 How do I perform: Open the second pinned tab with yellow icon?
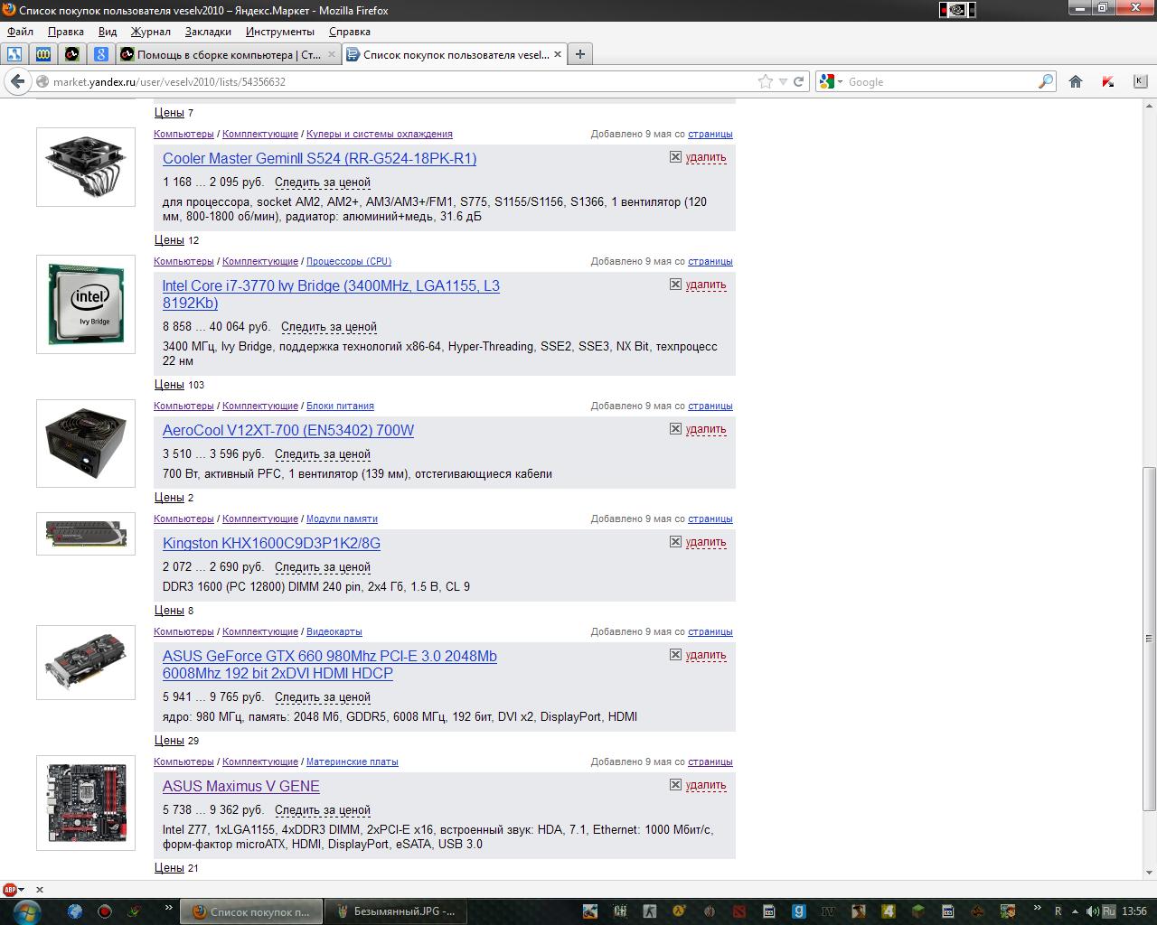click(x=42, y=54)
